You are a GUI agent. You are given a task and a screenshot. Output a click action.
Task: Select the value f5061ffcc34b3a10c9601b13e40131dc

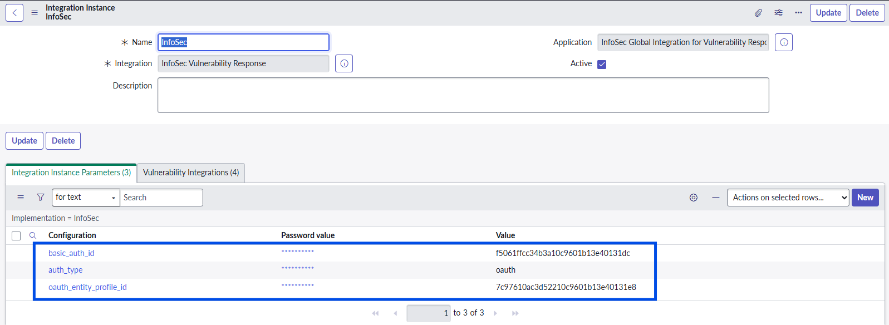pyautogui.click(x=563, y=253)
